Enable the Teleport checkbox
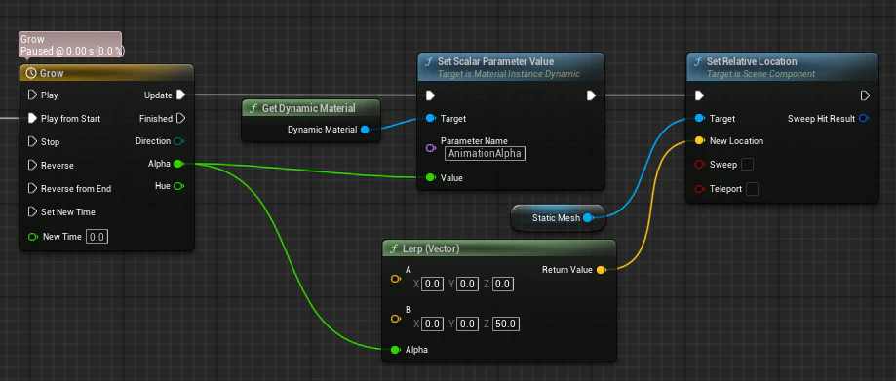The height and width of the screenshot is (381, 896). point(752,188)
